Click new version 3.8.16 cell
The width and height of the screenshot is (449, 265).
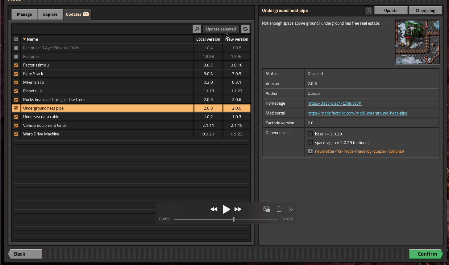coord(237,65)
